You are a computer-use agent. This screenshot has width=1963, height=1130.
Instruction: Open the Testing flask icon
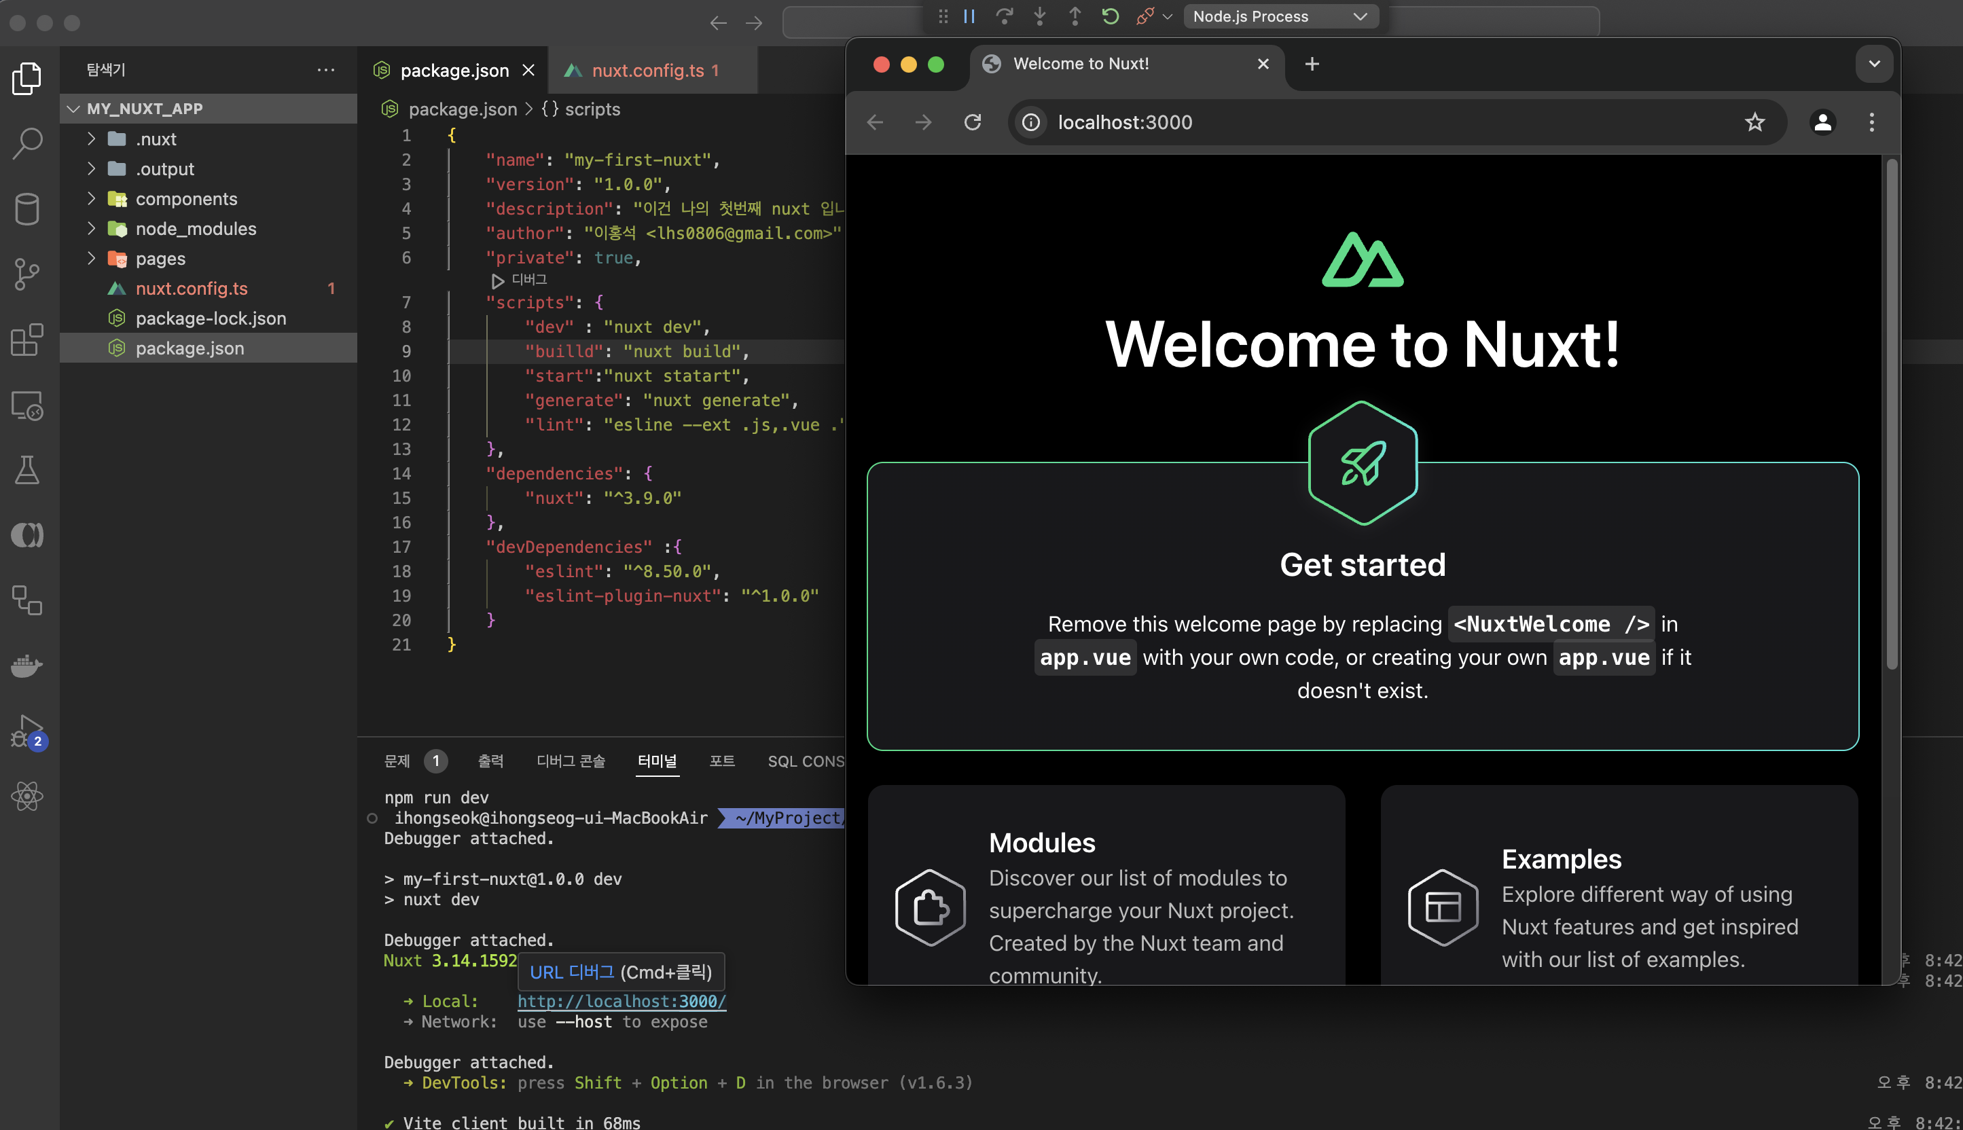(x=27, y=471)
